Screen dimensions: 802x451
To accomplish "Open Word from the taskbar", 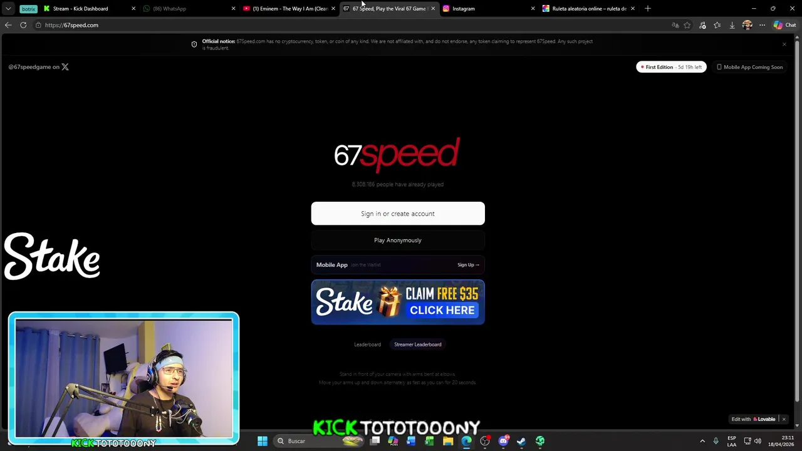I will [411, 441].
